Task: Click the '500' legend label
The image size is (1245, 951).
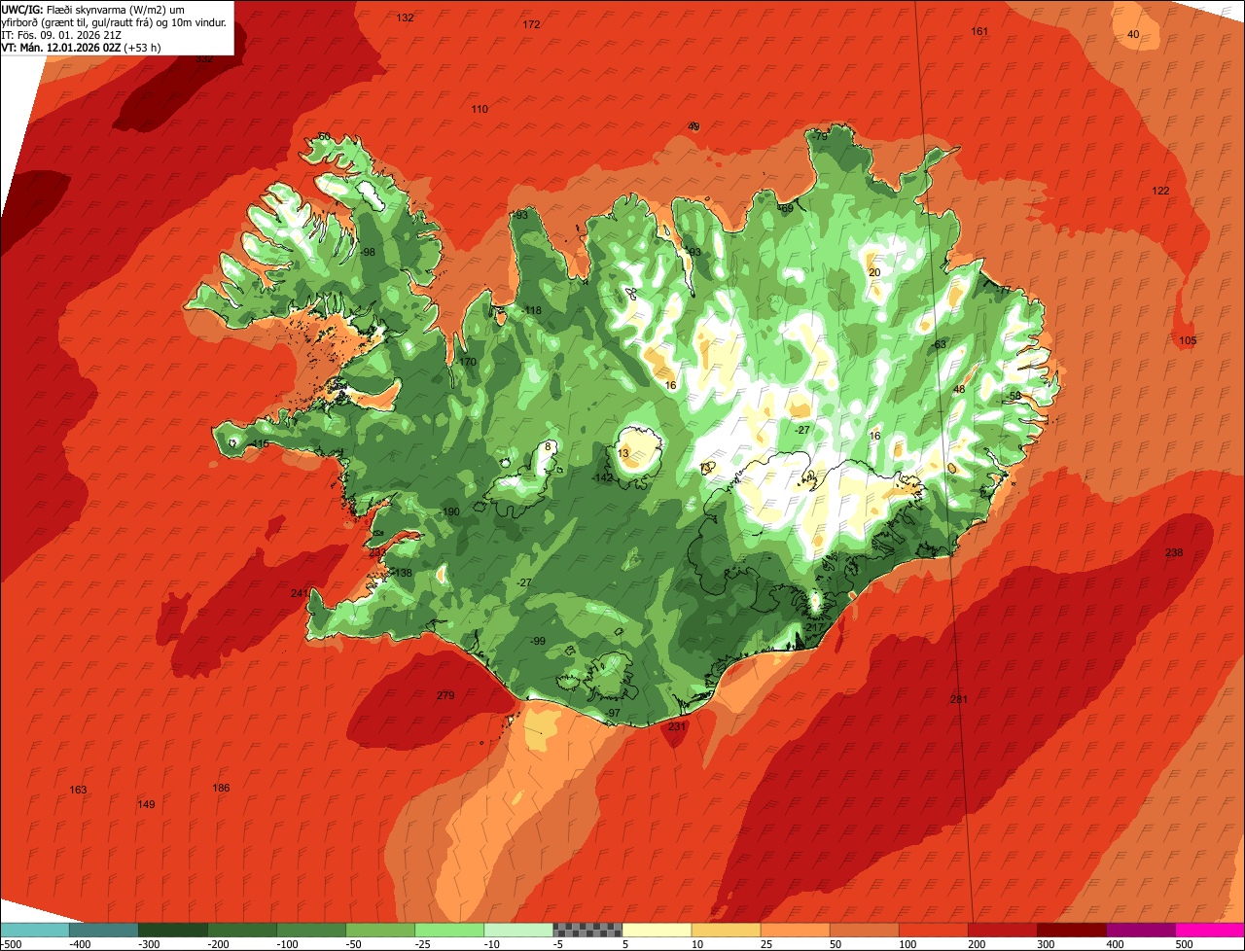Action: coord(1184,944)
